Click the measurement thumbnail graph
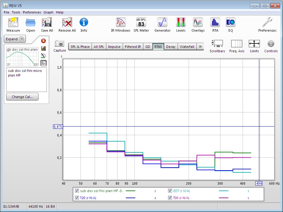The height and width of the screenshot is (212, 283). pos(23,57)
